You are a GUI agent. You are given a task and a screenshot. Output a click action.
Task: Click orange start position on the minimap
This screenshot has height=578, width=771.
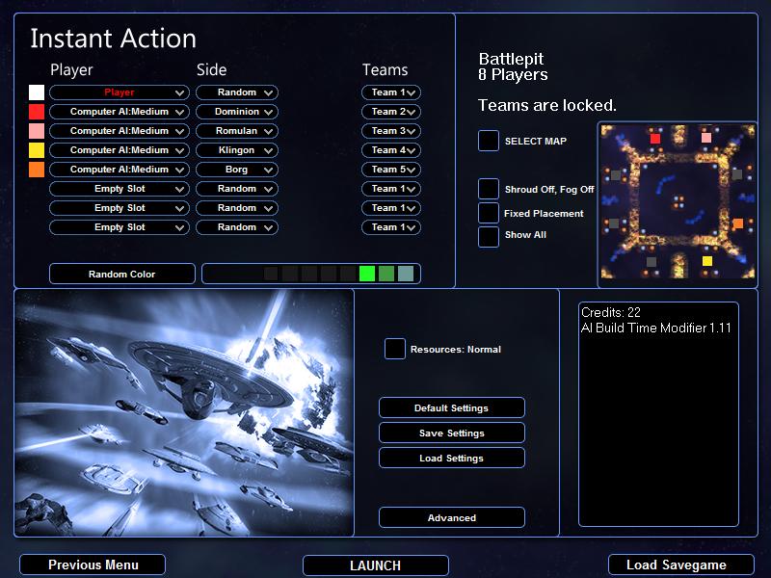(737, 224)
